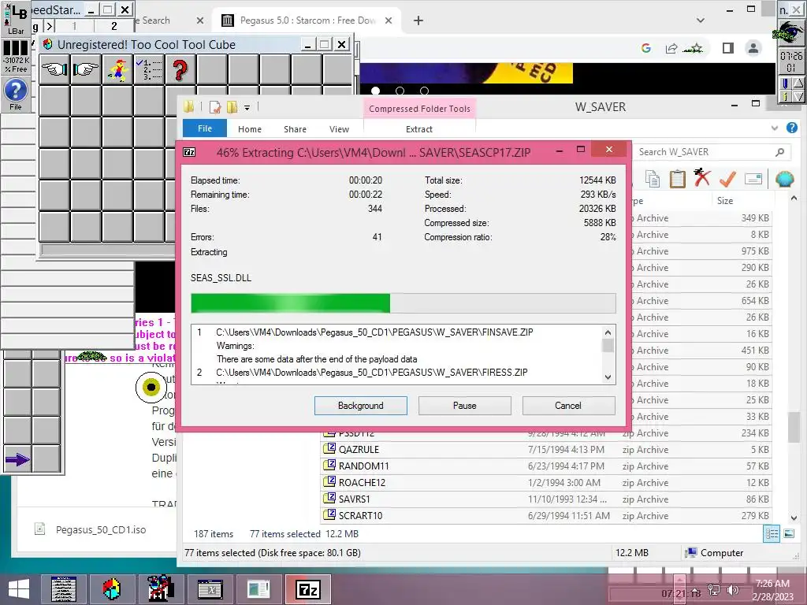Open the 7-Zip taskbar button

pyautogui.click(x=307, y=589)
